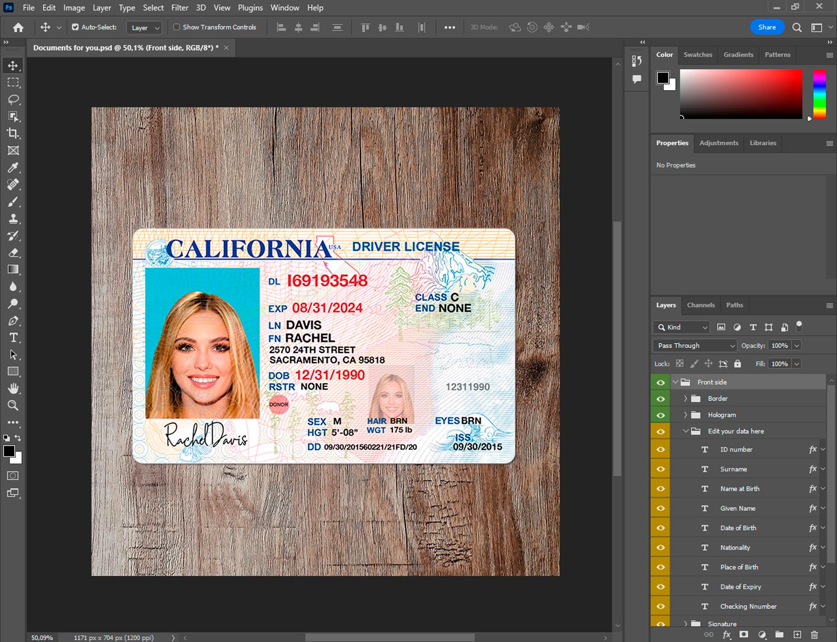The width and height of the screenshot is (837, 642).
Task: Enable Show Transform Controls checkbox
Action: click(176, 27)
